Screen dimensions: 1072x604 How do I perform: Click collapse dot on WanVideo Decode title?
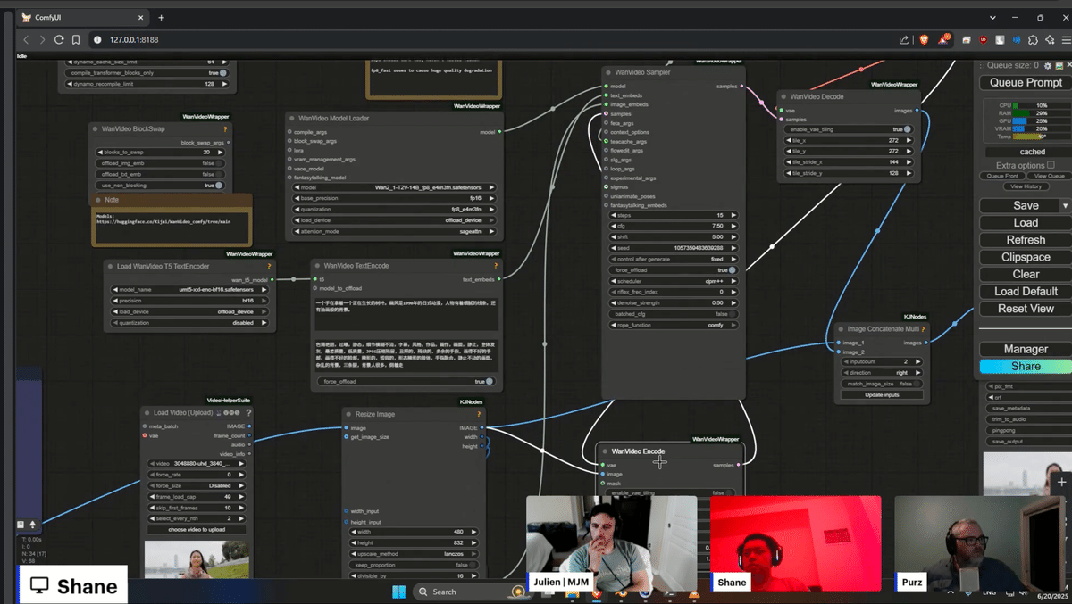783,96
